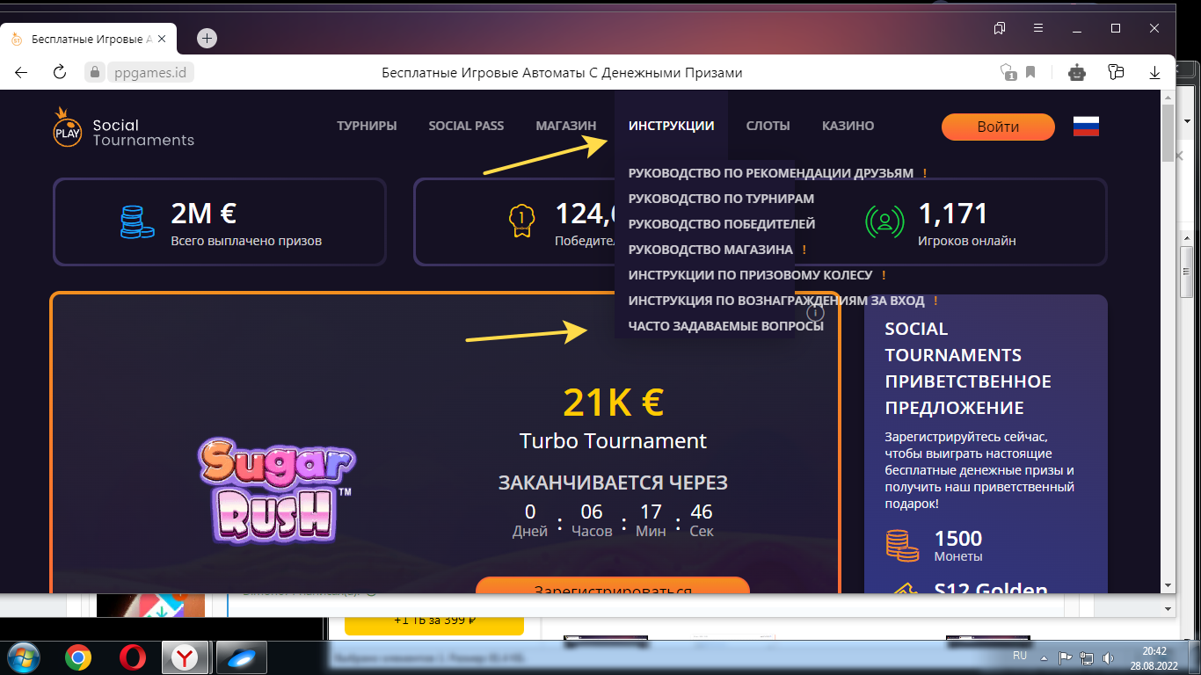Click the 21K € prize amount

(613, 403)
